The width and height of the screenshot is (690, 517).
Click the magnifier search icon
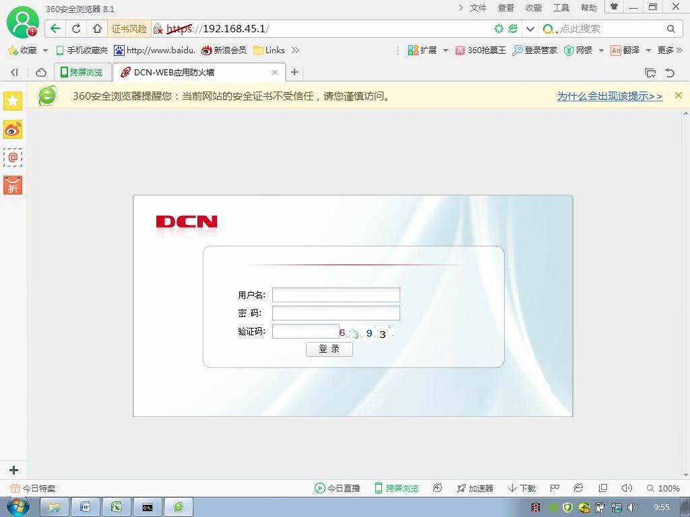tap(671, 29)
